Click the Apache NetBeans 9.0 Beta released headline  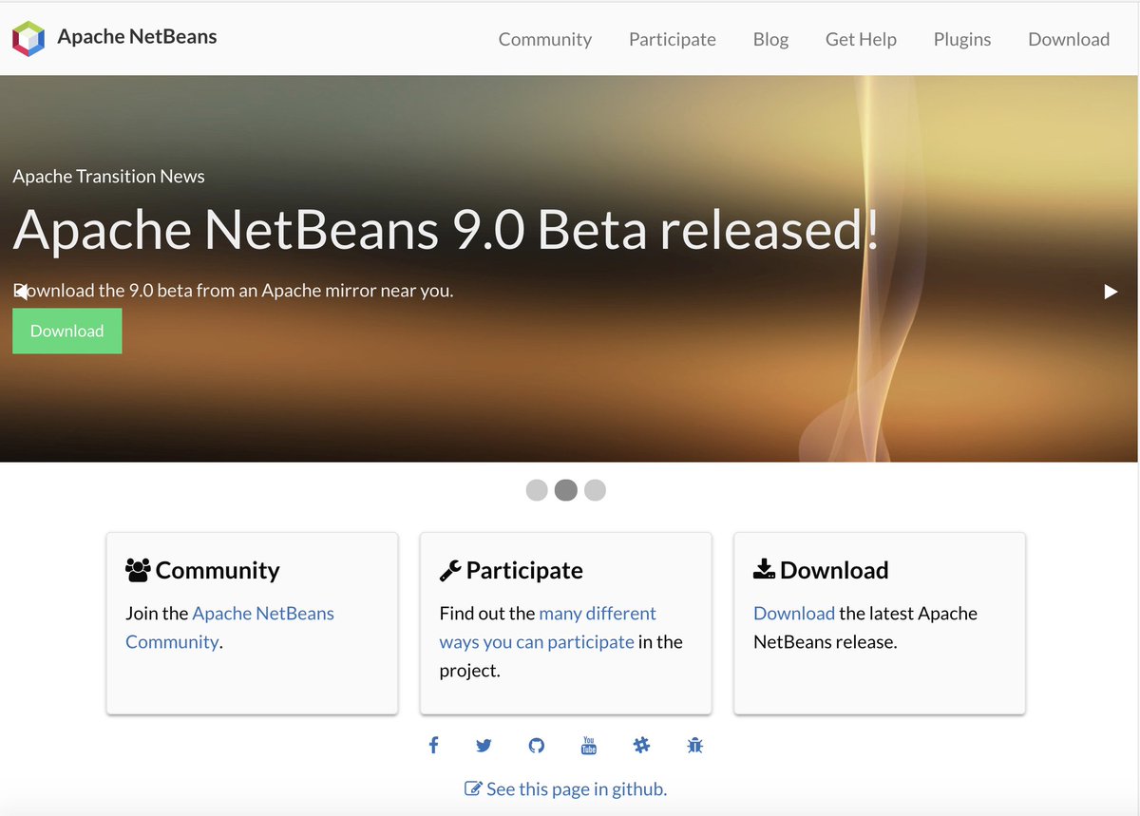pos(446,229)
